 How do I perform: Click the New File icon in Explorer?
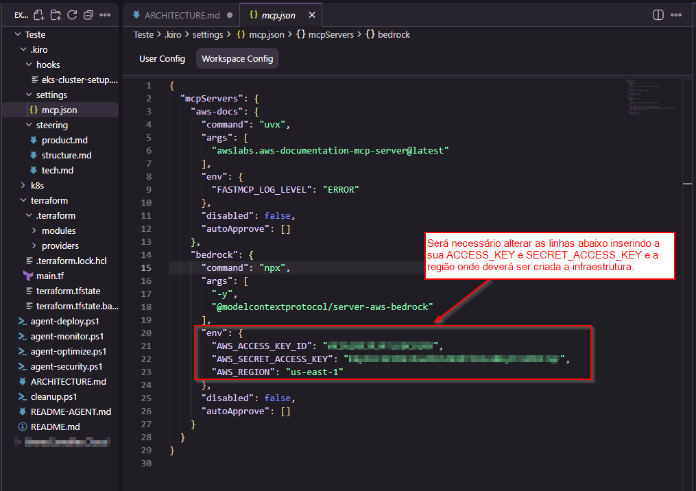coord(39,14)
